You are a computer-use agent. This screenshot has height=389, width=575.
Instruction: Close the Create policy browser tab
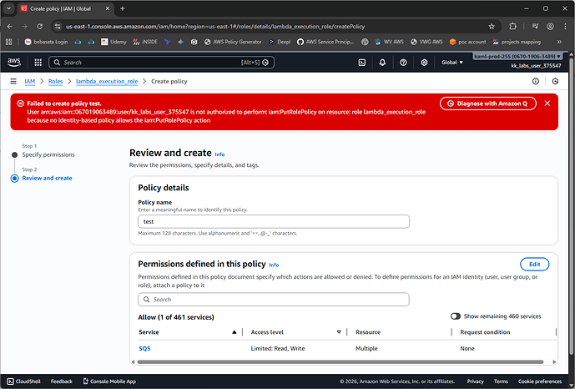point(108,8)
